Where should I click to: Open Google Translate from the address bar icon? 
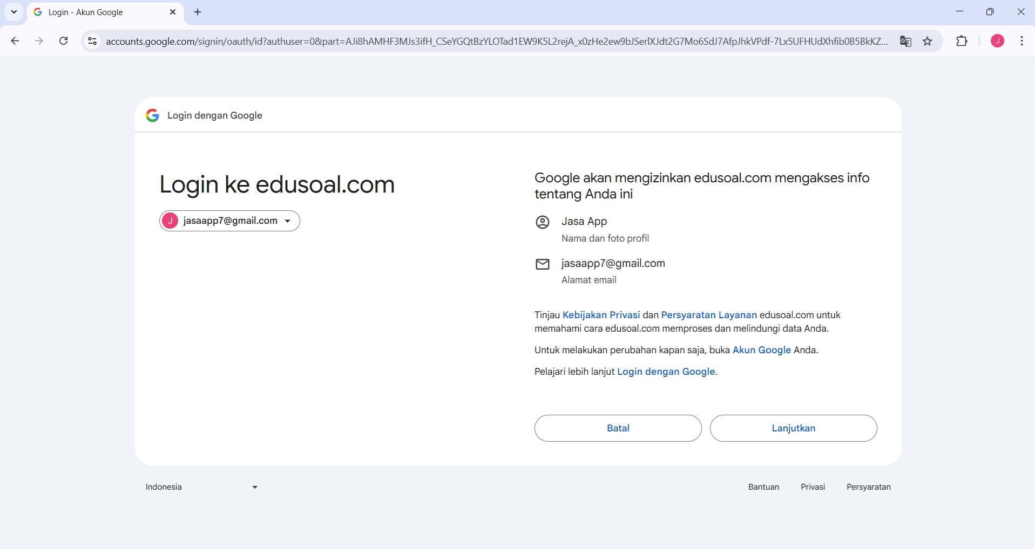[x=906, y=41]
